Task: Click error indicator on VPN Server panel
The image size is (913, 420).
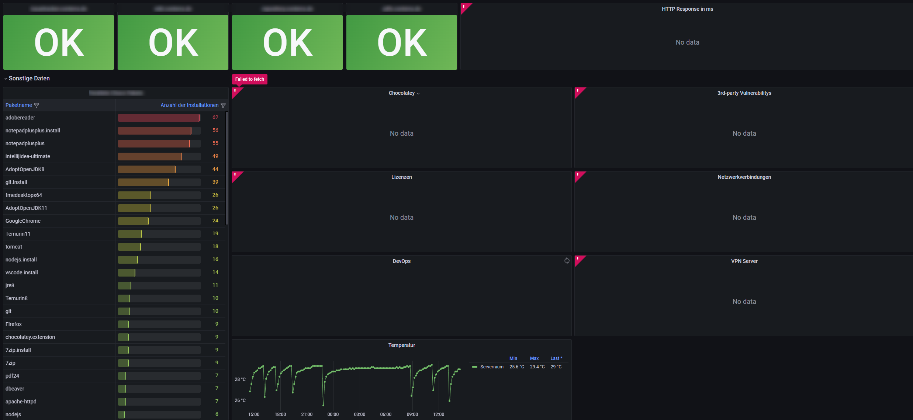Action: 578,259
